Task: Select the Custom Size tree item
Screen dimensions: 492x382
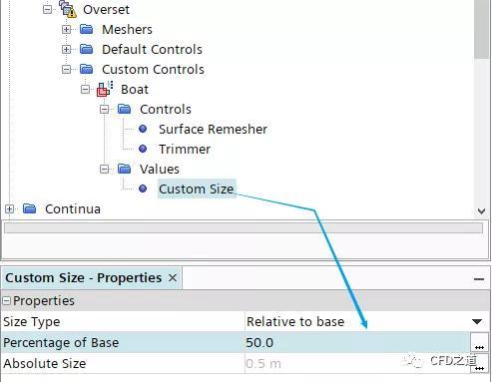Action: (197, 189)
